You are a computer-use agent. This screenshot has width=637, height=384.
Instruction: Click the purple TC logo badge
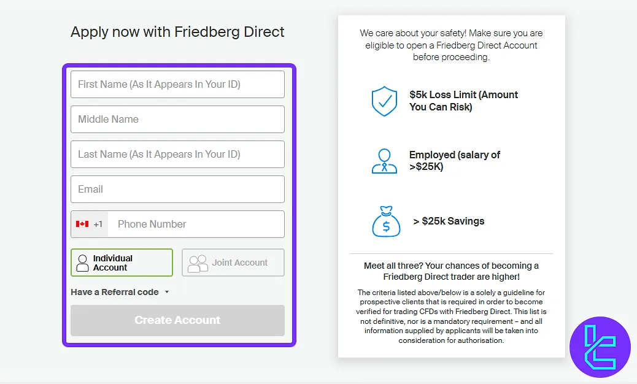(x=600, y=347)
